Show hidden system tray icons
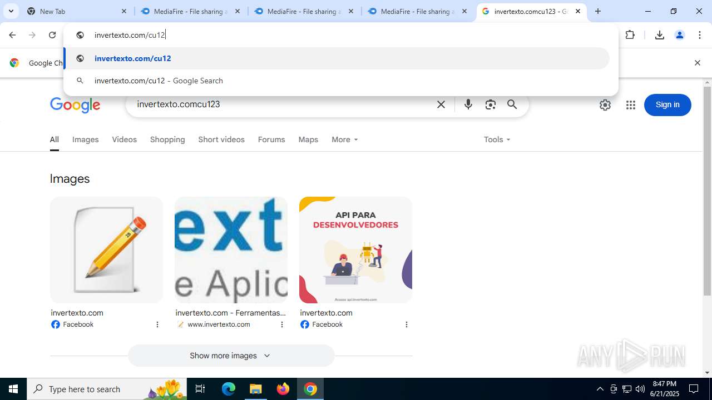Viewport: 712px width, 400px height. (x=600, y=389)
